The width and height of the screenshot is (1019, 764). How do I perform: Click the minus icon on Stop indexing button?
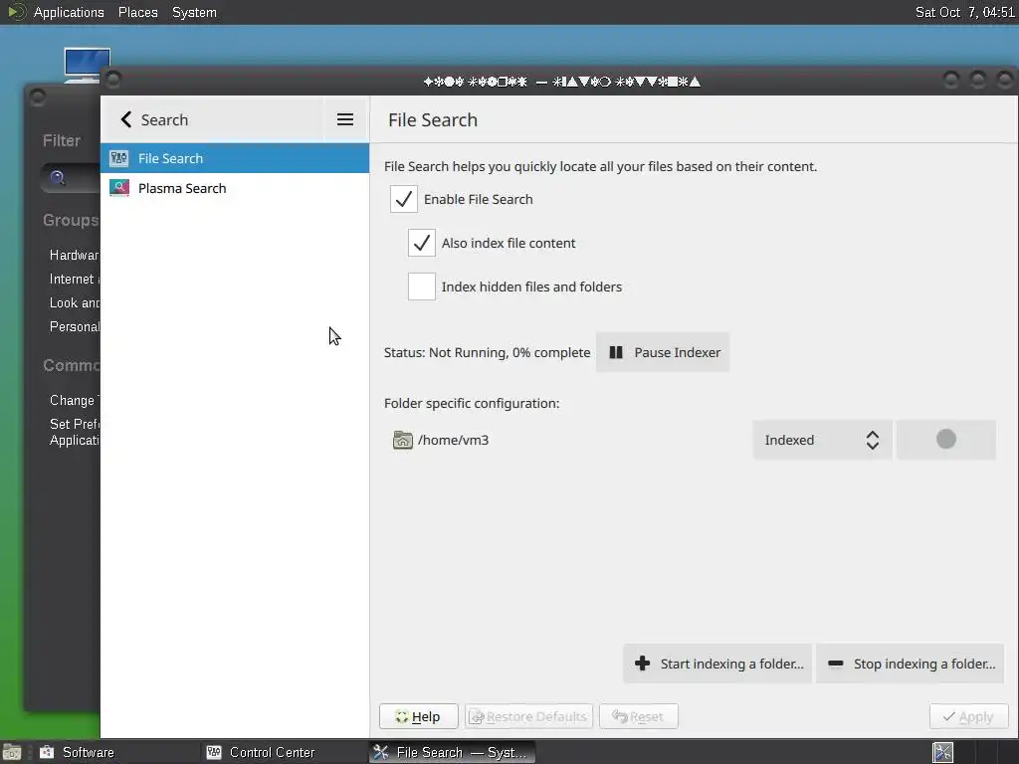point(836,664)
